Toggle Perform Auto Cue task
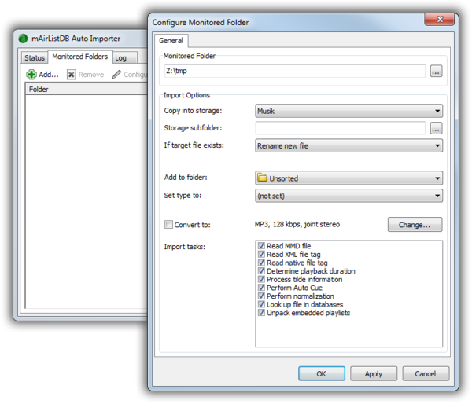Viewport: 472px width, 404px height. click(x=261, y=288)
